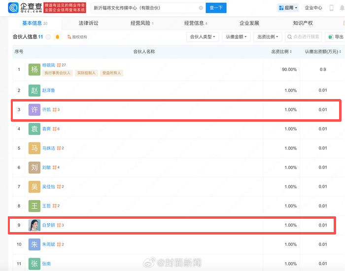Open partner 刘敏 profile link
Viewport: 345px width, 271px height.
click(46, 168)
